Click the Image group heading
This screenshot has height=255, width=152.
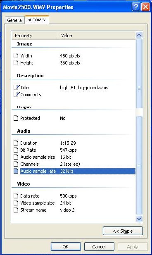pos(25,44)
